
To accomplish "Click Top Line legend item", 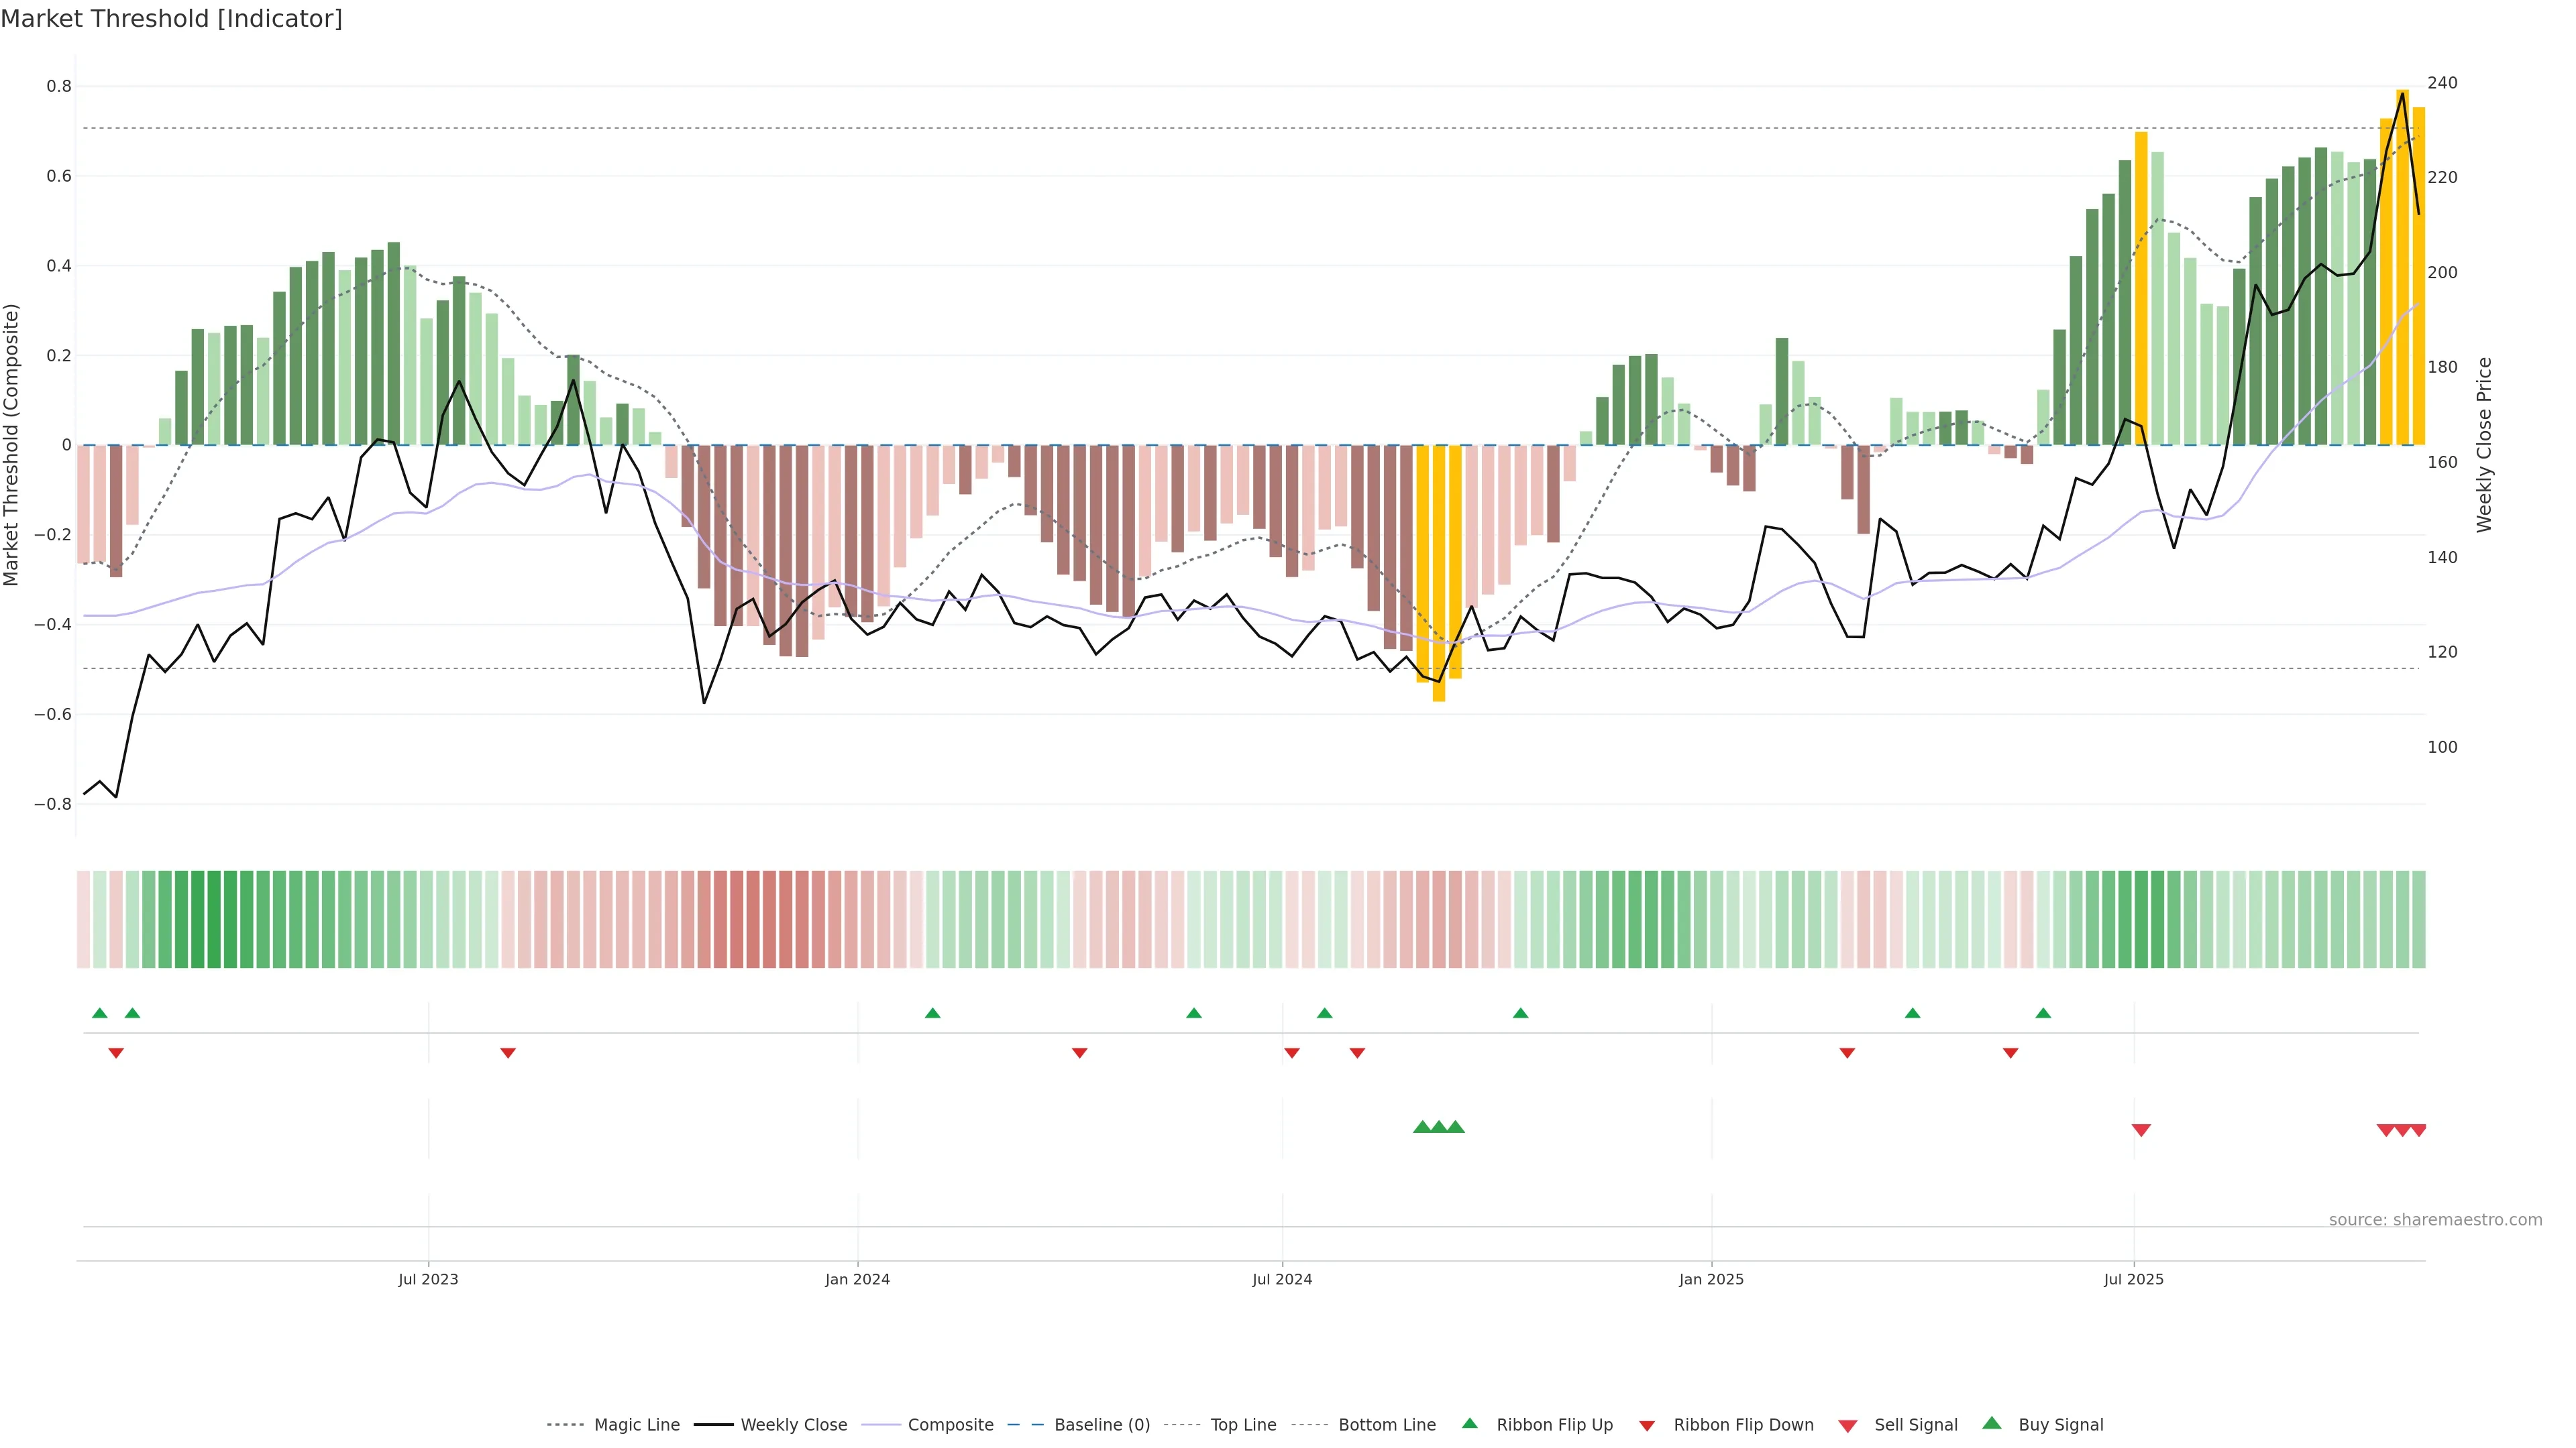I will pyautogui.click(x=1243, y=1424).
